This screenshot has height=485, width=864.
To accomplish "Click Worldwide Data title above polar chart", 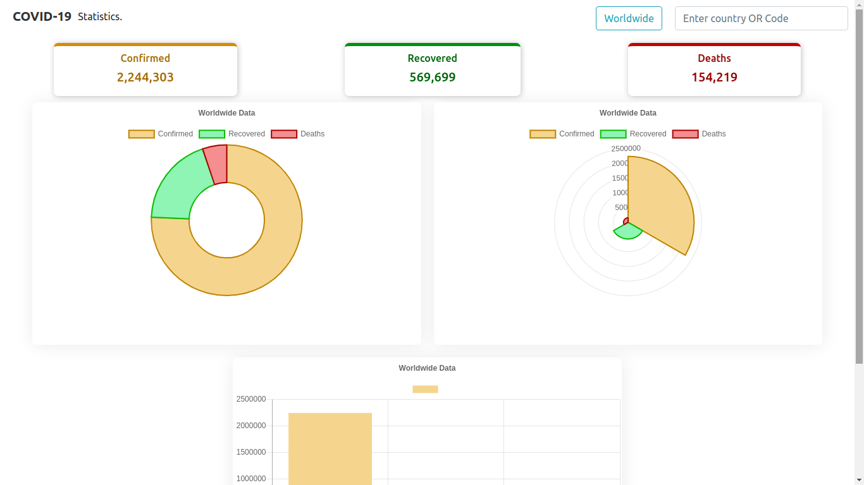I will click(x=628, y=113).
